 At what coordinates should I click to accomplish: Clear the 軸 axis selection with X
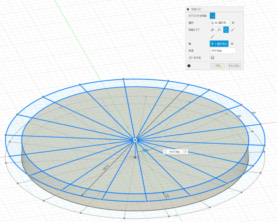[x=232, y=44]
